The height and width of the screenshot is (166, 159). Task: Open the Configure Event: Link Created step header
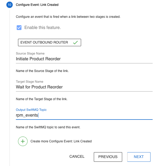(37, 5)
